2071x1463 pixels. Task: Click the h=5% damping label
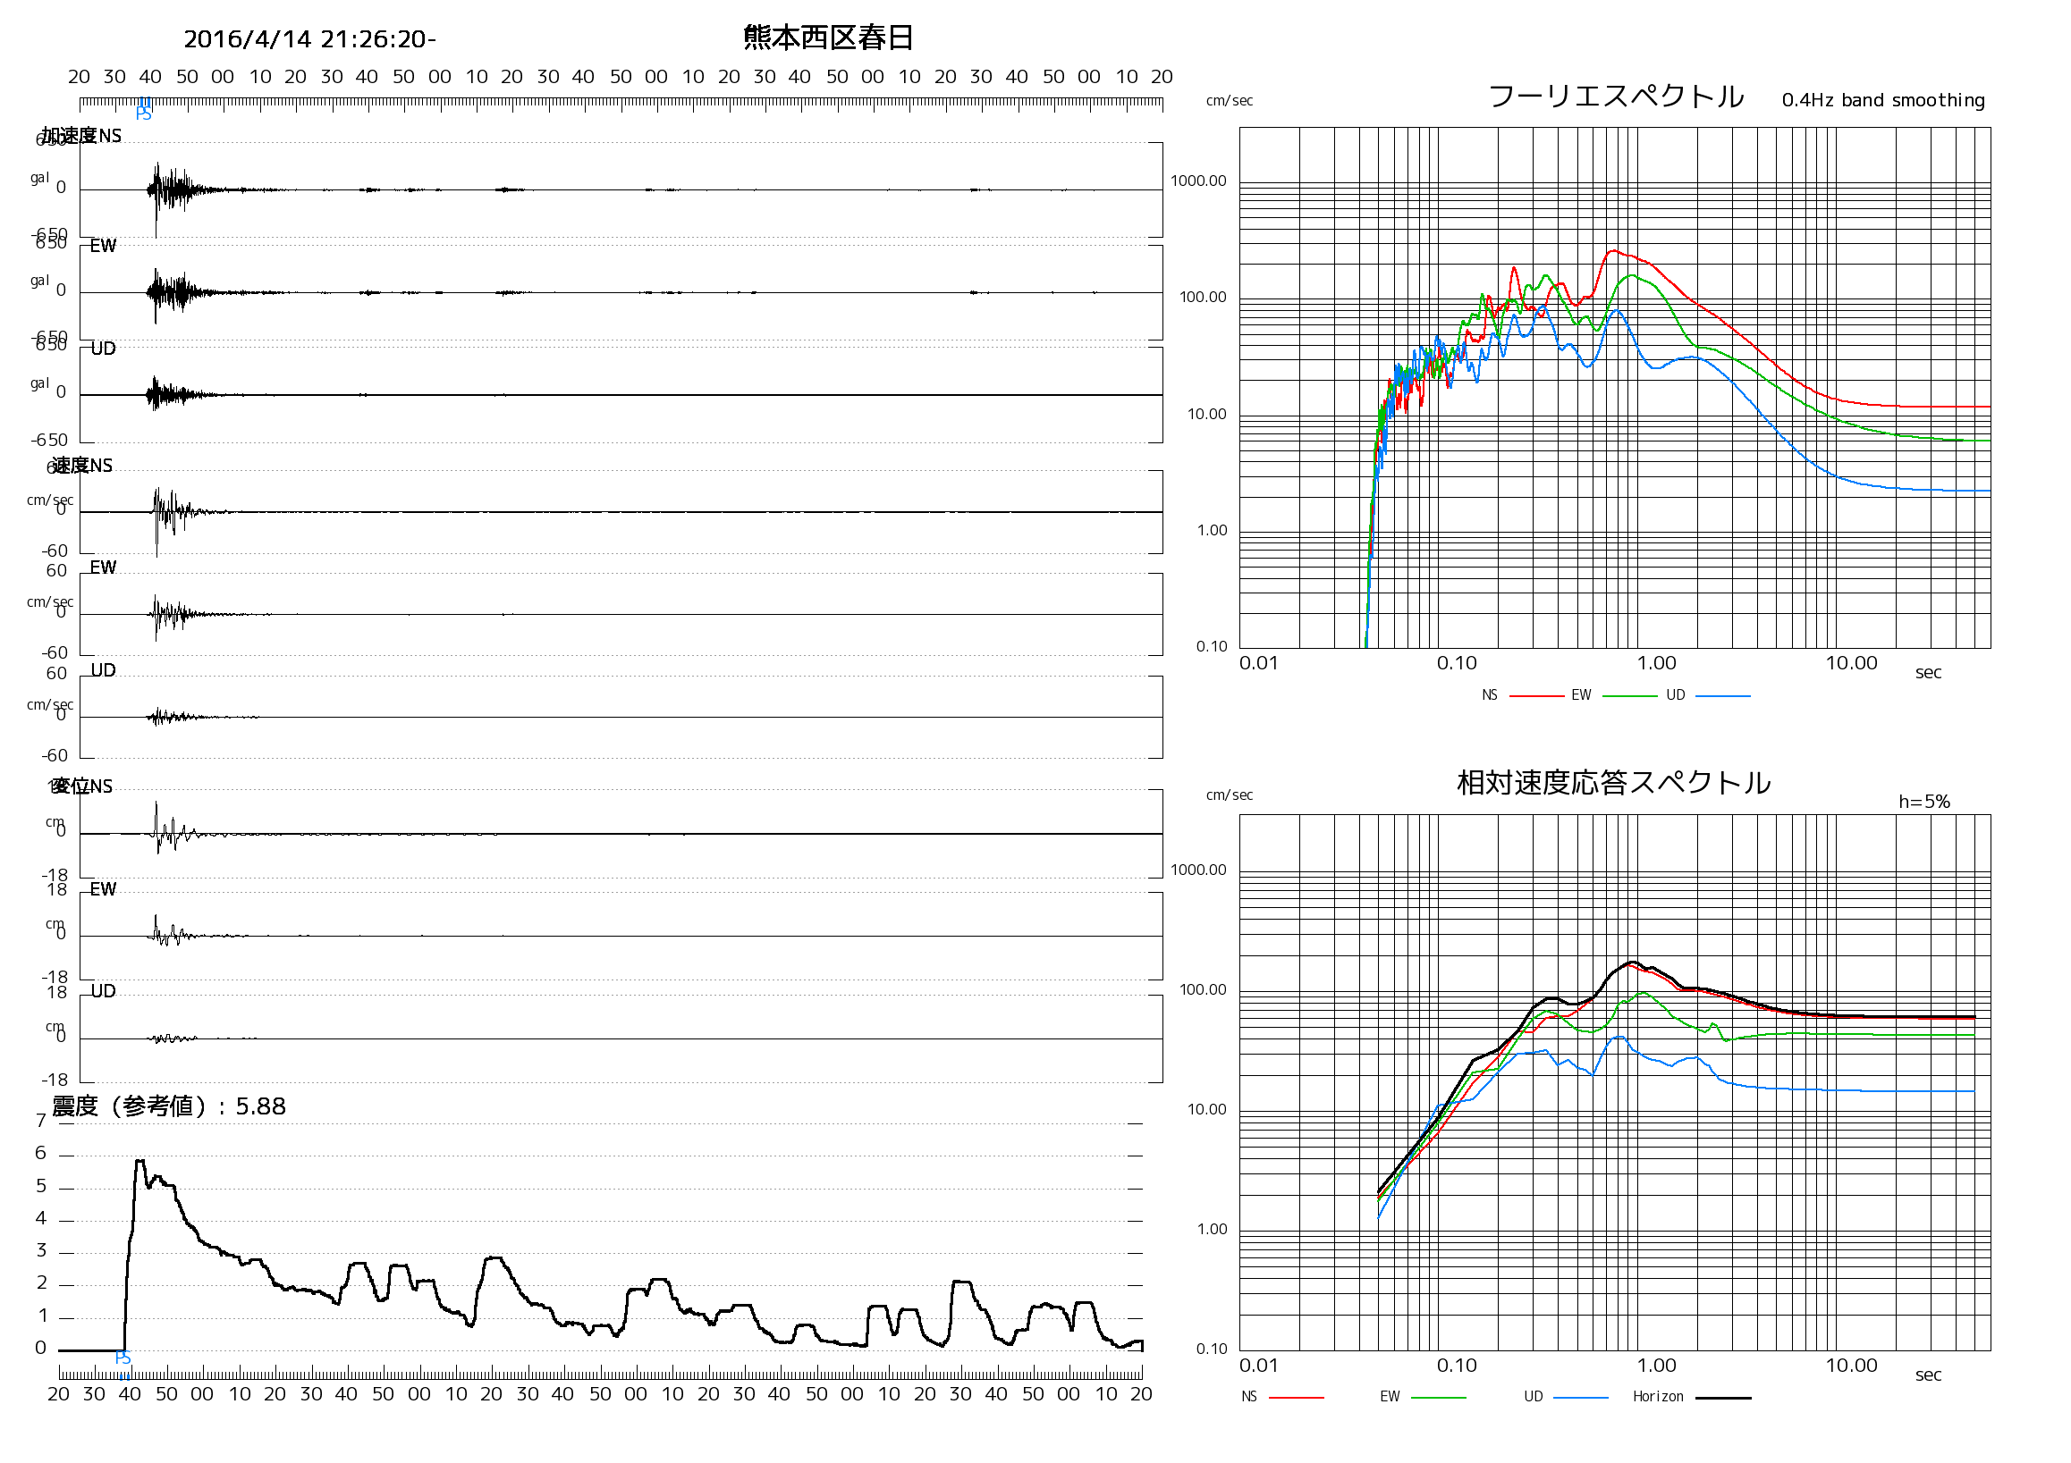click(1924, 802)
